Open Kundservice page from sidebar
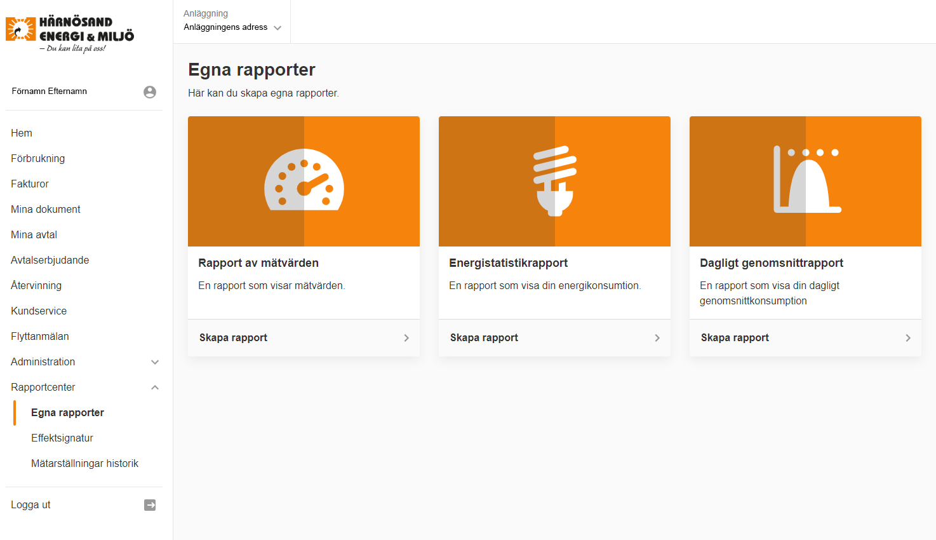 [x=39, y=311]
